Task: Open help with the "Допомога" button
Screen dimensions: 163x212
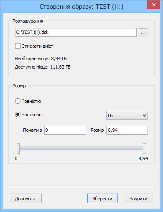Action: coord(25,199)
